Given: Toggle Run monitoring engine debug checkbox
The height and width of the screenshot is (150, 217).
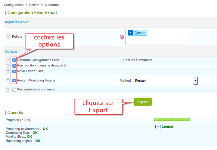Looking at the screenshot, I should pyautogui.click(x=14, y=66).
